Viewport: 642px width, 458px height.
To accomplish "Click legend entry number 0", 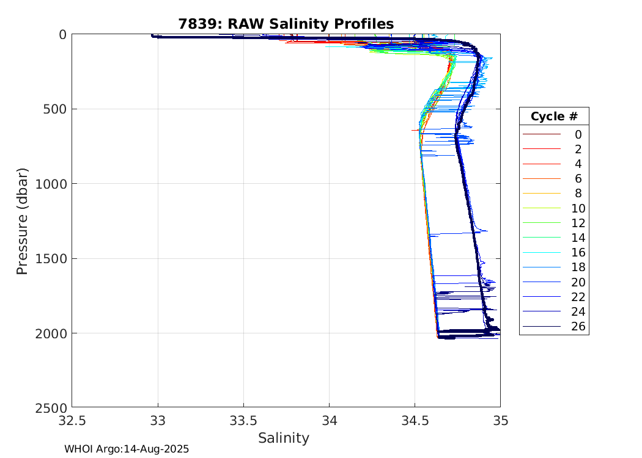I will tap(578, 134).
